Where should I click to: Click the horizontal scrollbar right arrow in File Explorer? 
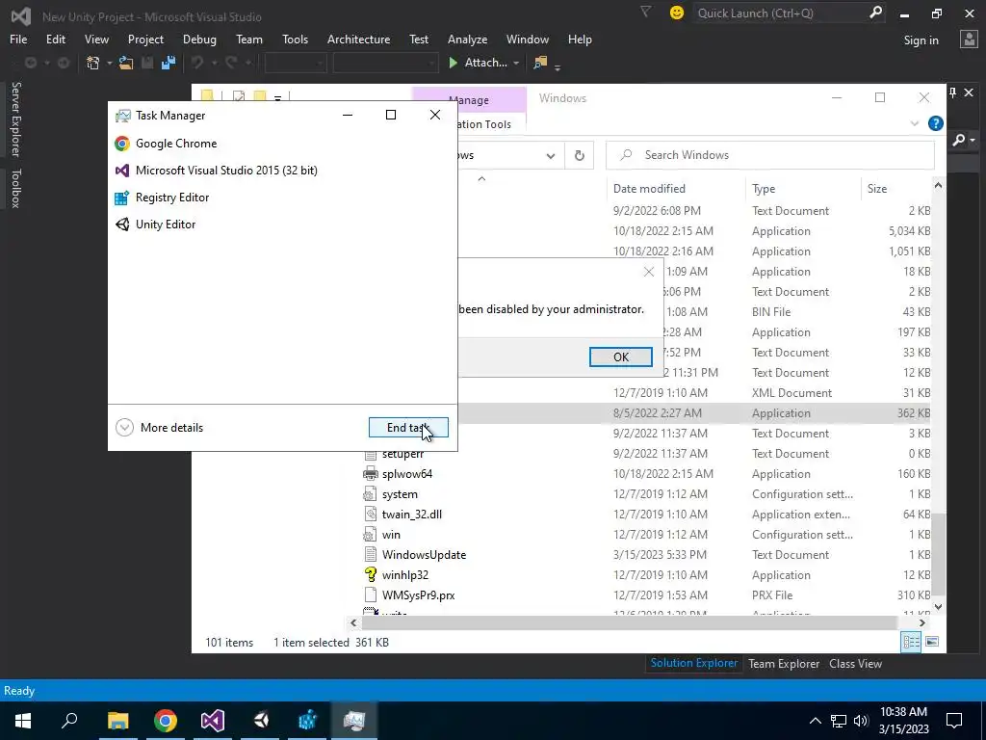pos(921,623)
